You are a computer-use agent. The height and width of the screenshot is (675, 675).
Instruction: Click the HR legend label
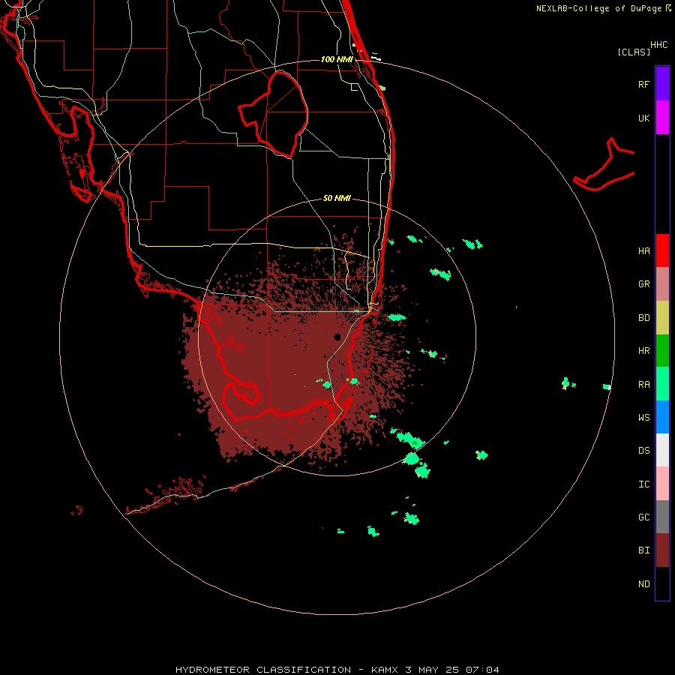click(x=643, y=351)
